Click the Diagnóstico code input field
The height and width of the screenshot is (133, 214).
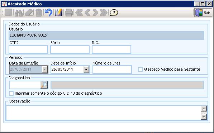click(25, 85)
